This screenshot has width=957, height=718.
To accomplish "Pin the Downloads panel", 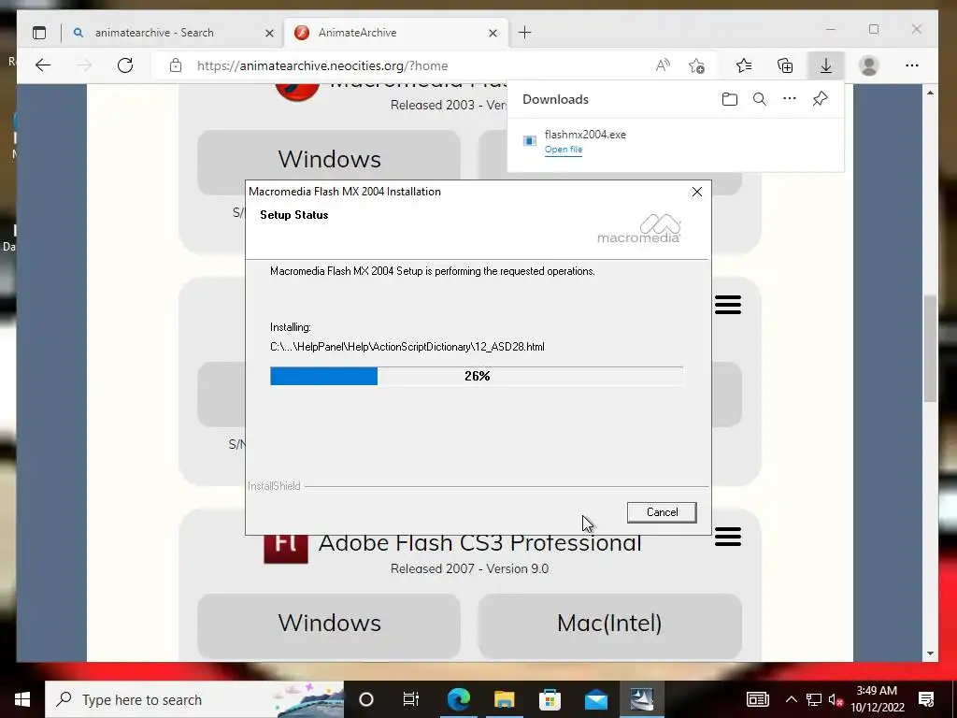I will click(820, 99).
